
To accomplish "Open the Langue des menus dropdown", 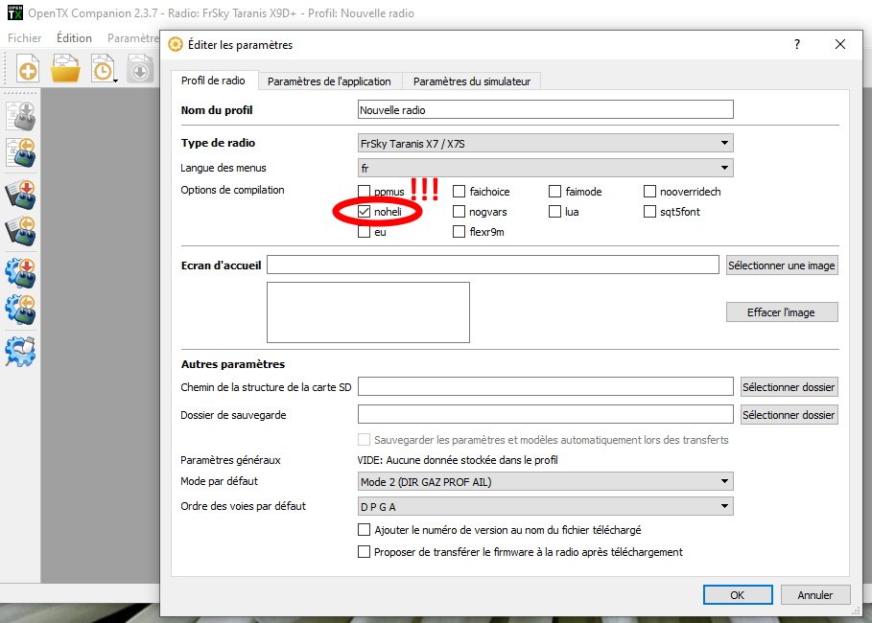I will click(544, 168).
